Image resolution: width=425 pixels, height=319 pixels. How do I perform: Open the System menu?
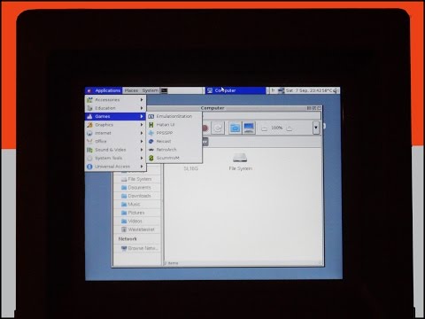(150, 90)
